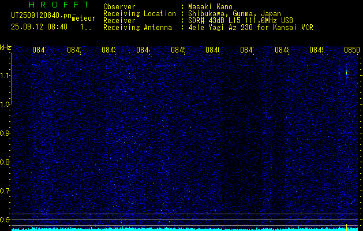Click the 'Observer' field label
The width and height of the screenshot is (363, 231).
pyautogui.click(x=119, y=7)
